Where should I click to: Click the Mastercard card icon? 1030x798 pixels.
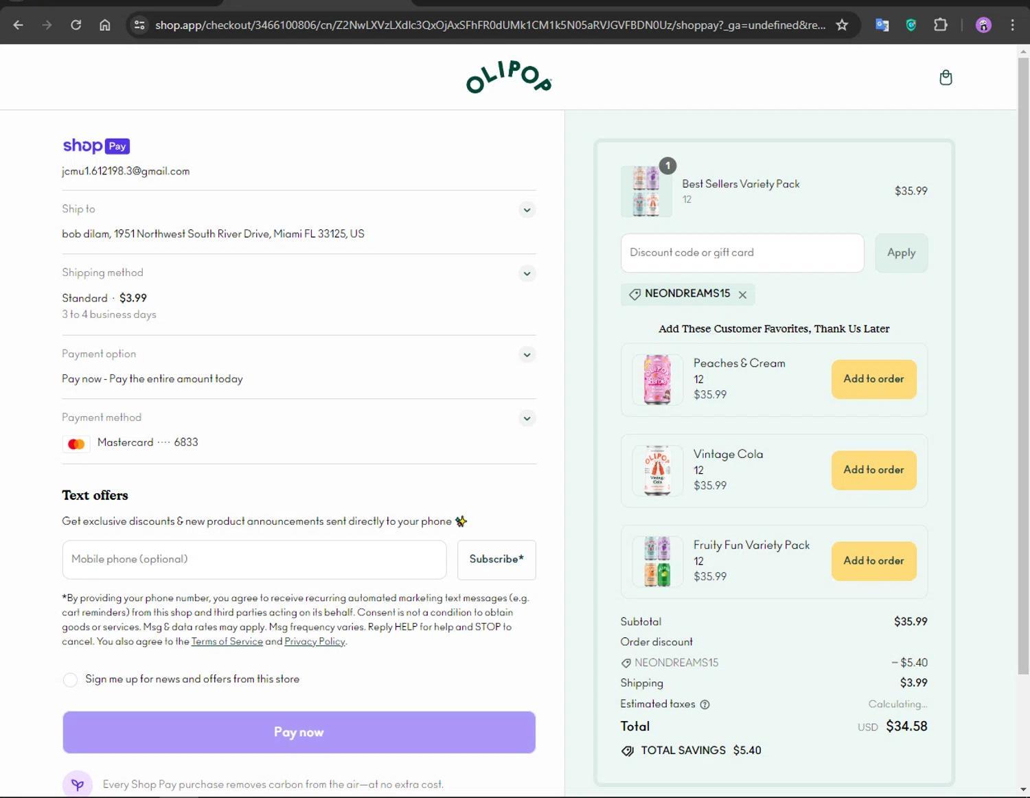point(76,444)
